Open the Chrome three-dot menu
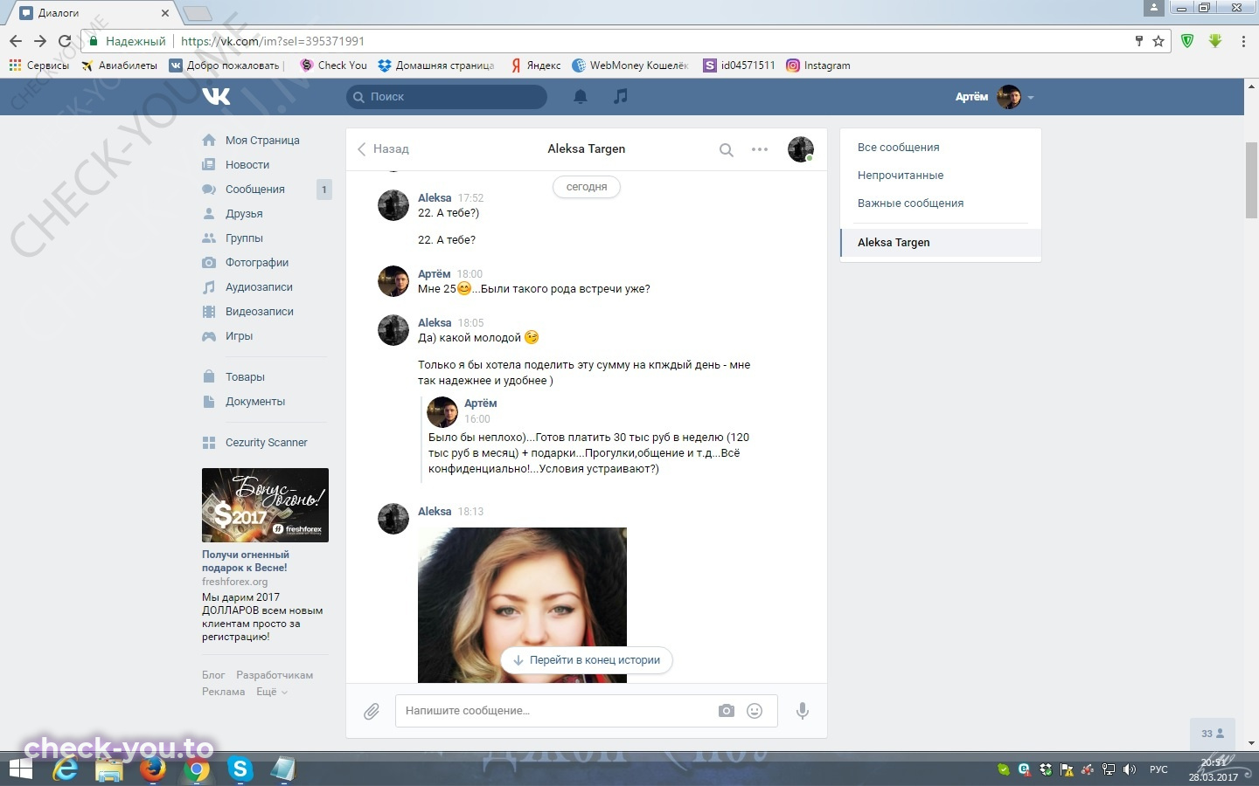Viewport: 1259px width, 786px height. pyautogui.click(x=1243, y=41)
